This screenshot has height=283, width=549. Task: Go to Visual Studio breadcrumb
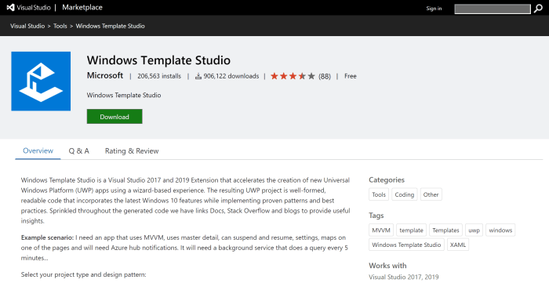tap(27, 26)
